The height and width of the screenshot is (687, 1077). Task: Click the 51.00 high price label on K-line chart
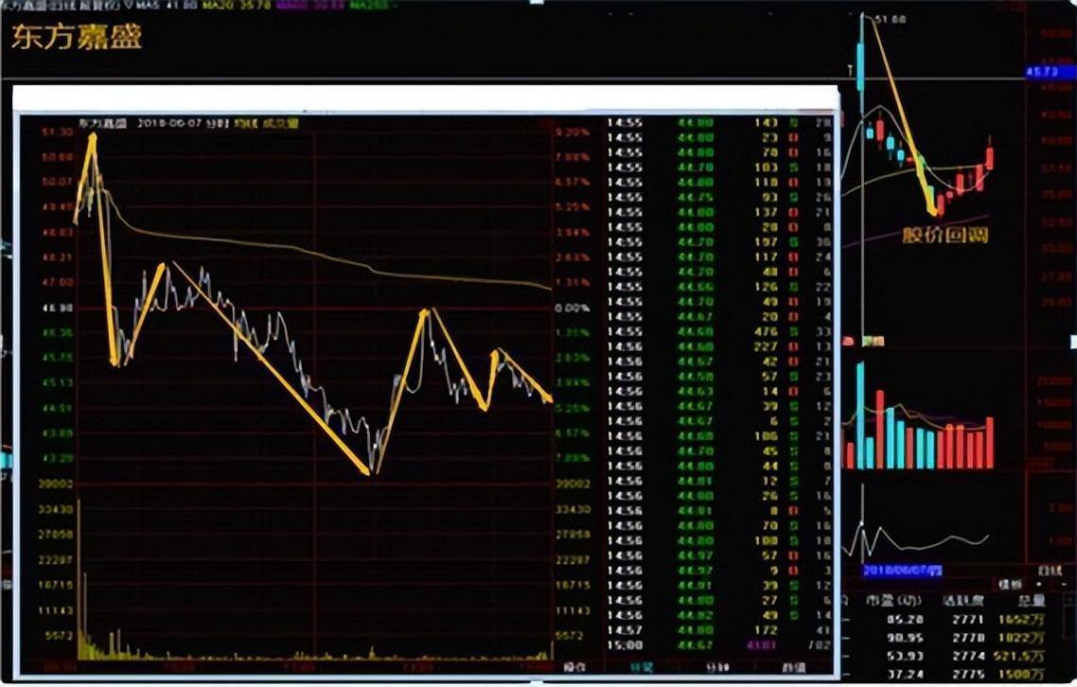coord(892,19)
